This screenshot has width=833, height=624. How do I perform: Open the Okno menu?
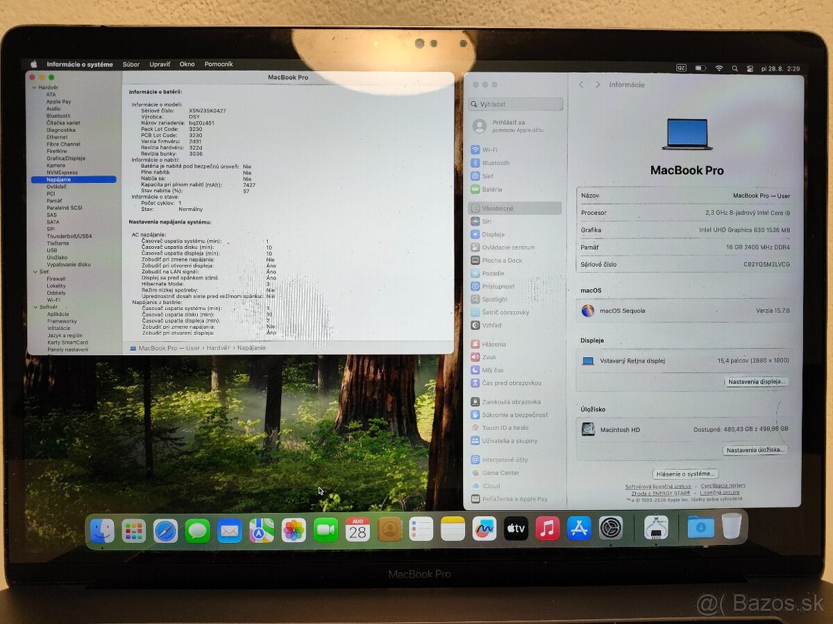pos(187,64)
